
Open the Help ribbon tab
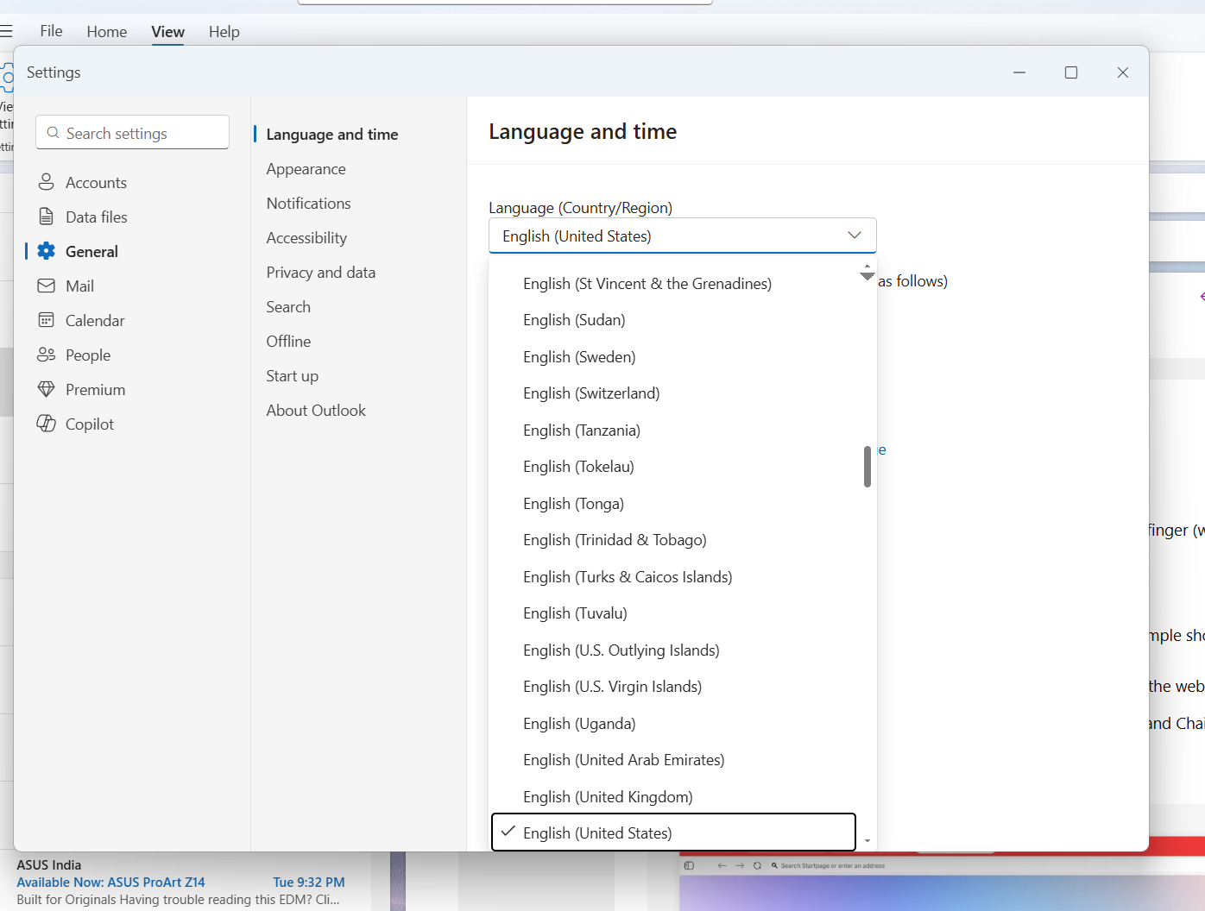(x=224, y=32)
